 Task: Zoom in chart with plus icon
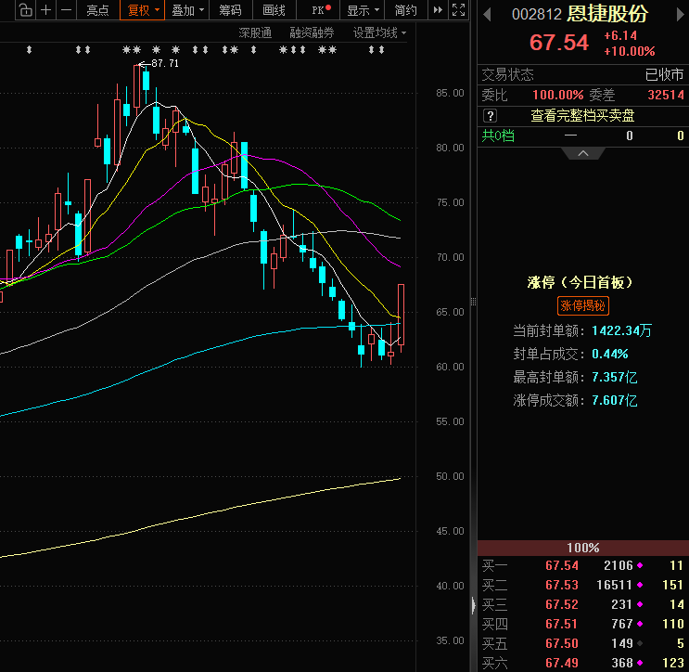[45, 10]
